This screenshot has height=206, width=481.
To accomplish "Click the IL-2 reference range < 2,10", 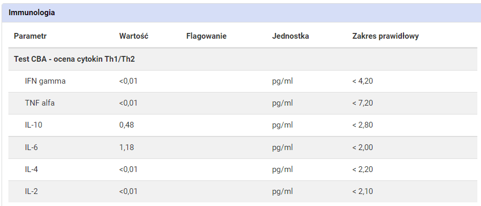I will tap(363, 191).
